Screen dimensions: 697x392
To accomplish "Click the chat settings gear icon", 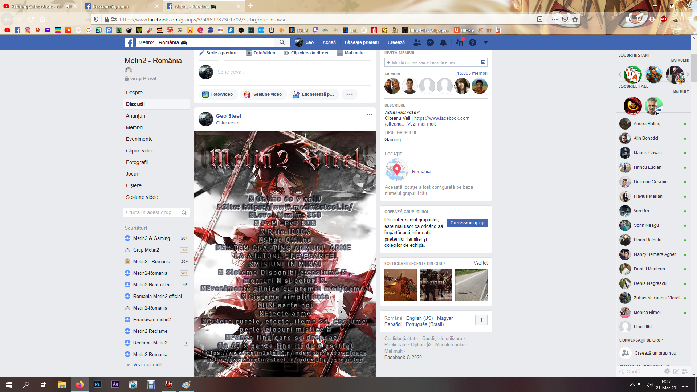I will point(667,371).
